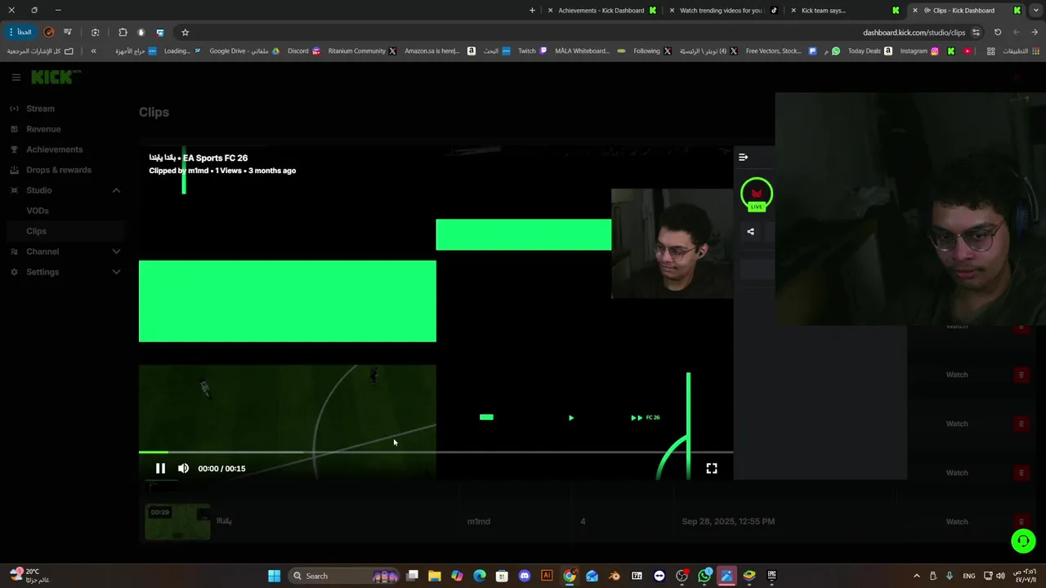Seek on the clip progress bar

(x=436, y=452)
